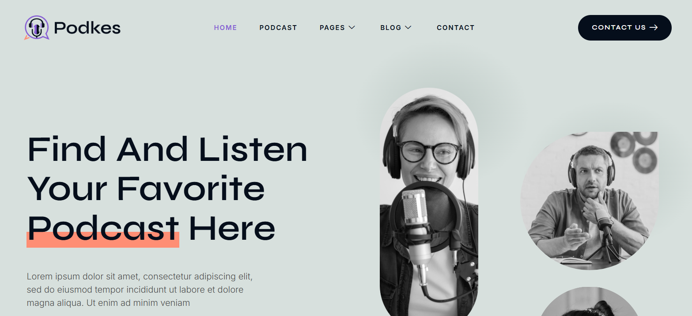The width and height of the screenshot is (692, 316).
Task: Click the Podkes brand name text
Action: tap(87, 28)
